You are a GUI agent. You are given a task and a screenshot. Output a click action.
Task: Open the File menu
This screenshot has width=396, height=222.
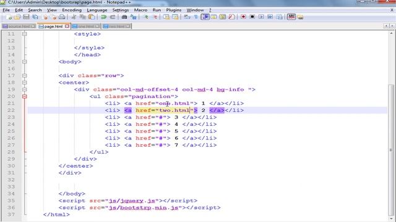pyautogui.click(x=6, y=10)
